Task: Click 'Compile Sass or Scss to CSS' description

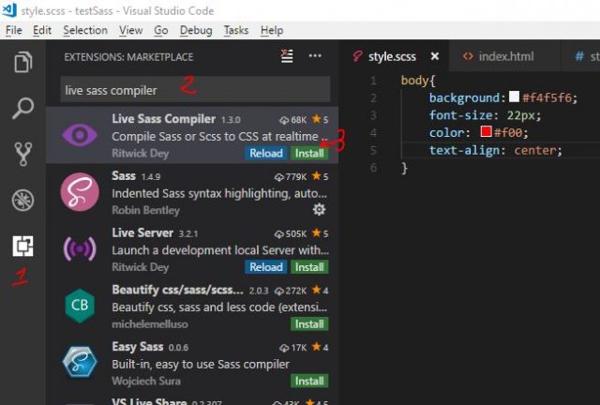Action: (220, 137)
